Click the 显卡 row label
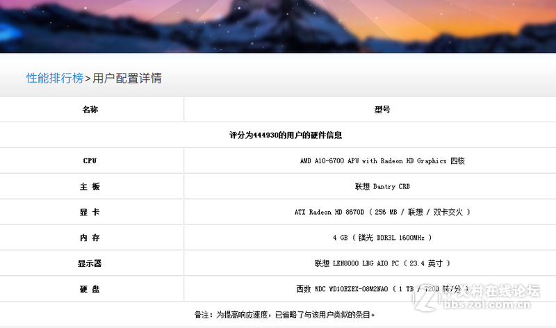The width and height of the screenshot is (556, 328). pos(90,212)
